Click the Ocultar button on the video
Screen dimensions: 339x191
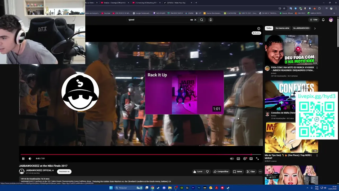(256, 33)
